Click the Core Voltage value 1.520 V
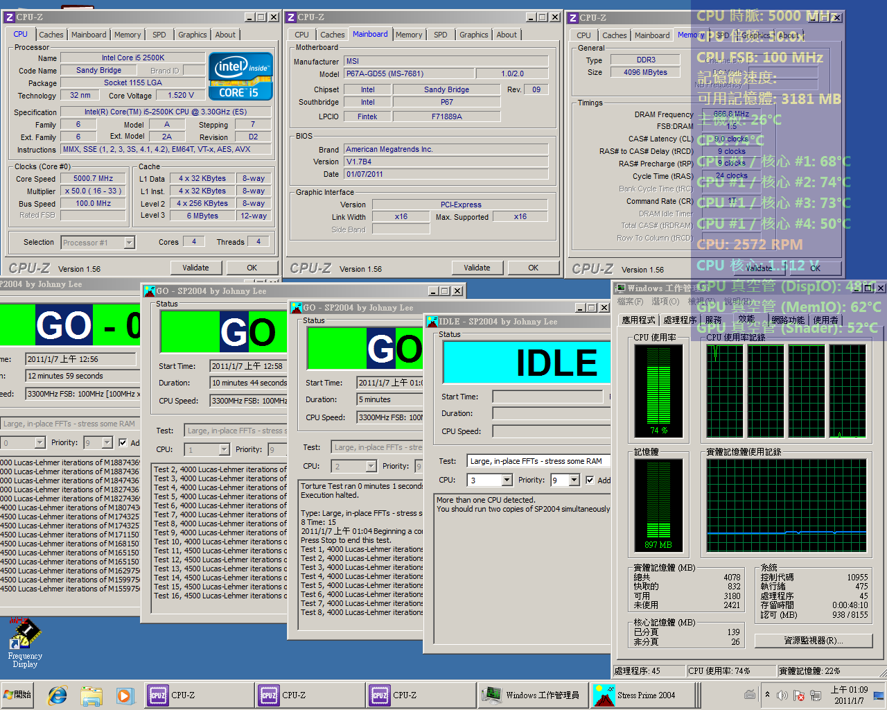This screenshot has width=887, height=710. click(x=181, y=96)
